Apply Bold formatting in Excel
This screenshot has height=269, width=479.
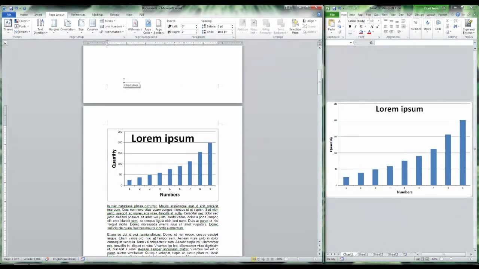350,27
